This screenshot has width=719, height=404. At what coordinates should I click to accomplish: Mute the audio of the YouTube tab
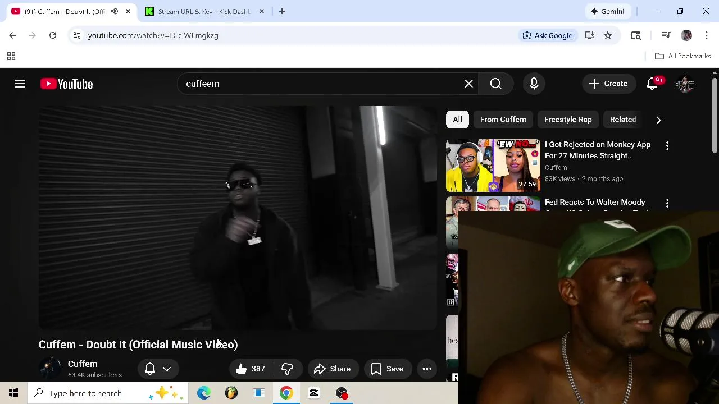(115, 11)
